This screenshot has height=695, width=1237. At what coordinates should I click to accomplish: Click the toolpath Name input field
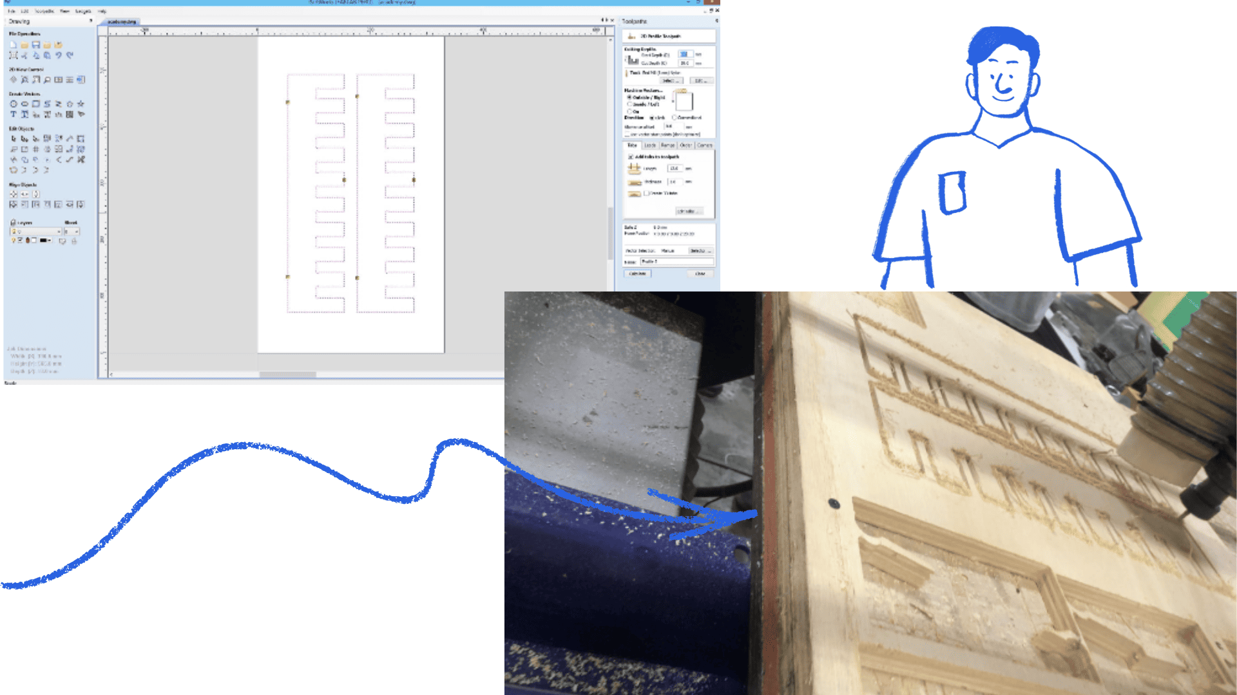coord(676,262)
